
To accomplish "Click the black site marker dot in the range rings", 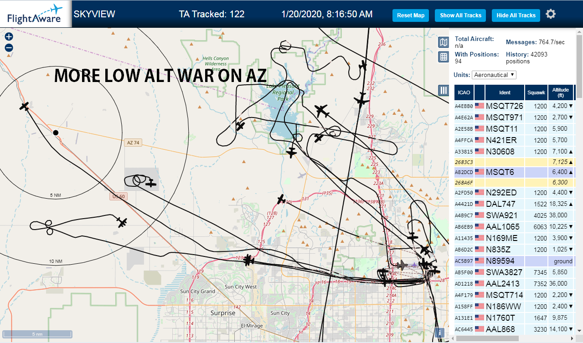I will click(x=56, y=133).
